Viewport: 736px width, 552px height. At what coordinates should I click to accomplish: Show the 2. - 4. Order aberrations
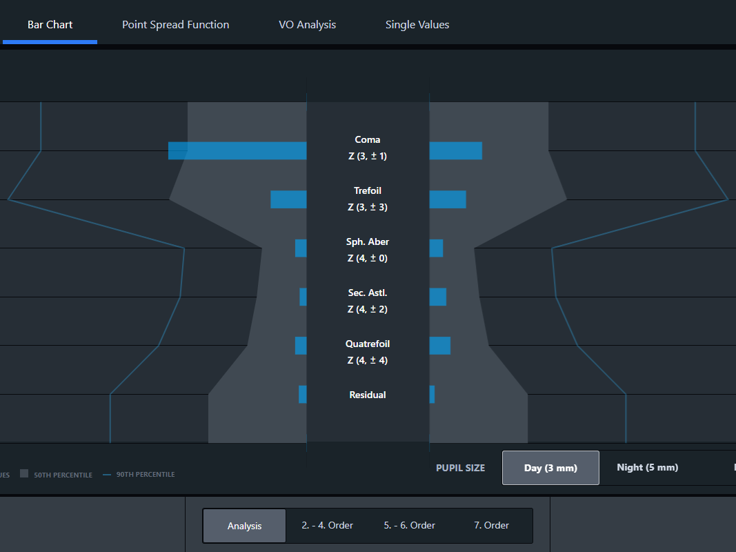pos(327,526)
